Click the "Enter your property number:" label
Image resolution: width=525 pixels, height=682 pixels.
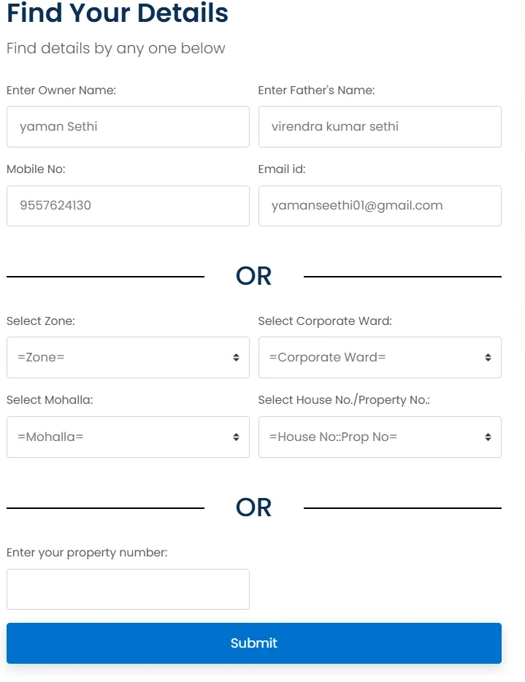[87, 553]
